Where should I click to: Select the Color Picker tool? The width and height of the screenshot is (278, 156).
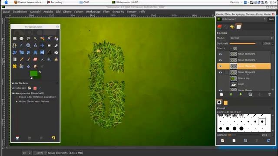[x=21, y=45]
